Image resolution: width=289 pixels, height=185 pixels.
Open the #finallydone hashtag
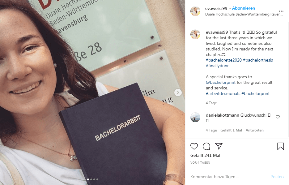coord(218,66)
